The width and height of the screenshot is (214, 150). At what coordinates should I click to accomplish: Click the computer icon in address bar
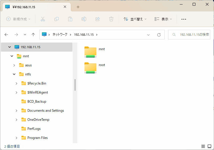[x=44, y=34]
